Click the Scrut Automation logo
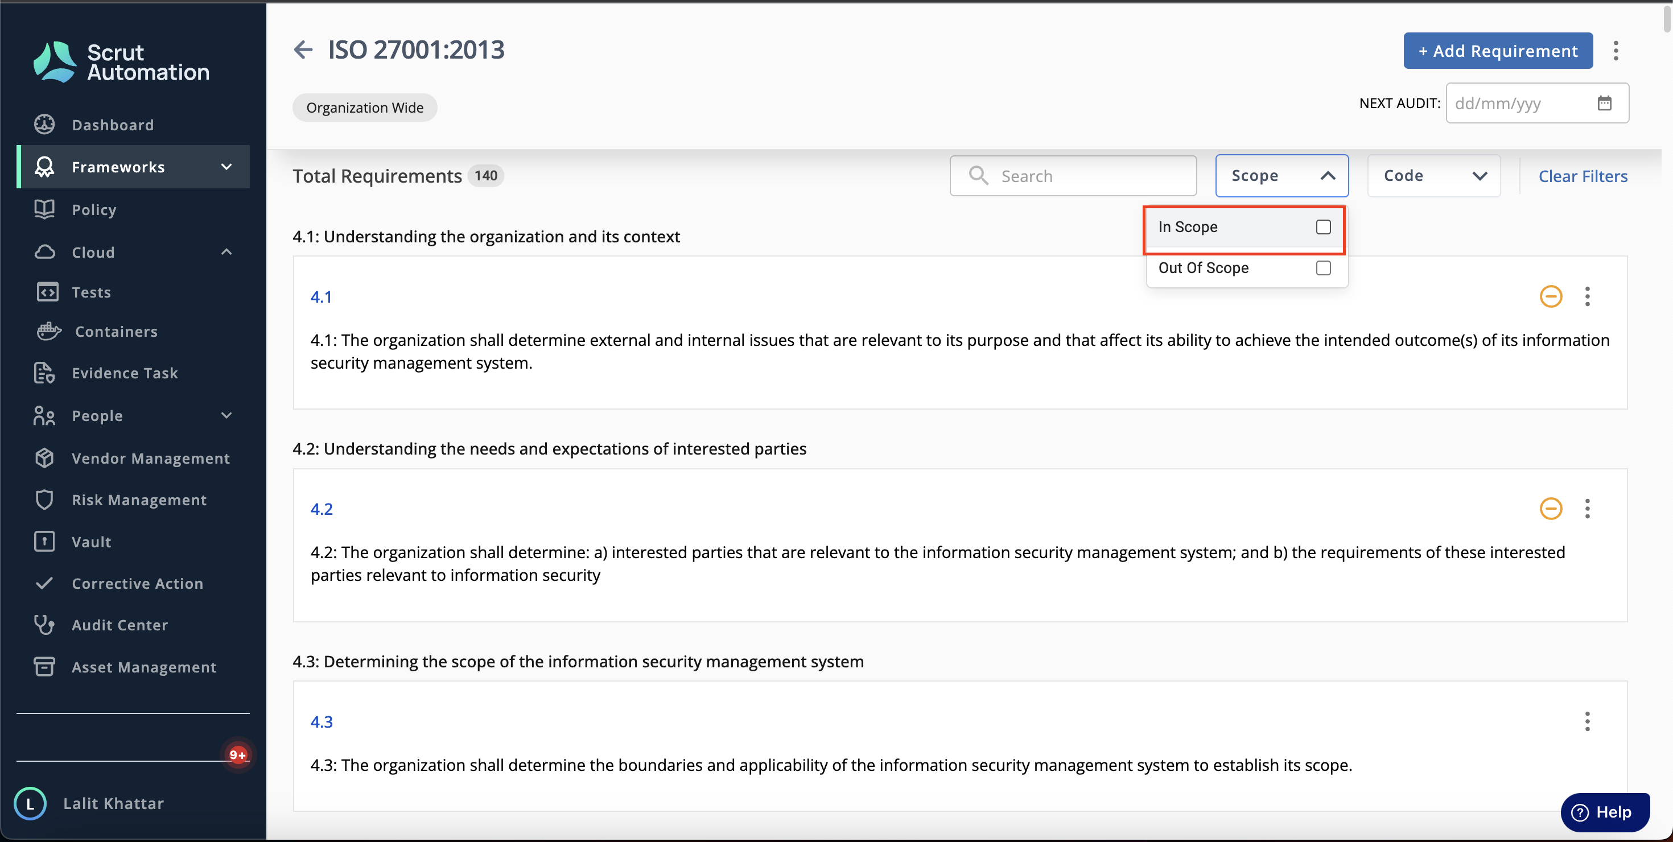The image size is (1673, 842). 121,63
